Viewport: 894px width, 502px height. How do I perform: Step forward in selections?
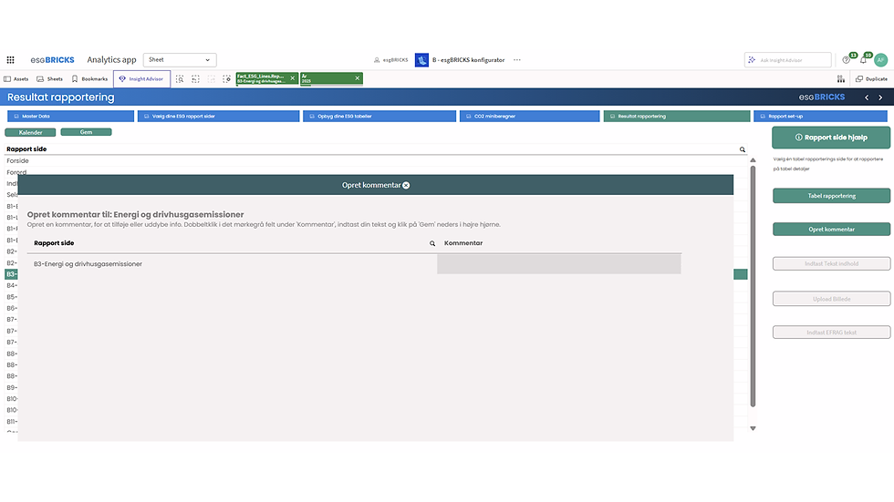click(212, 79)
